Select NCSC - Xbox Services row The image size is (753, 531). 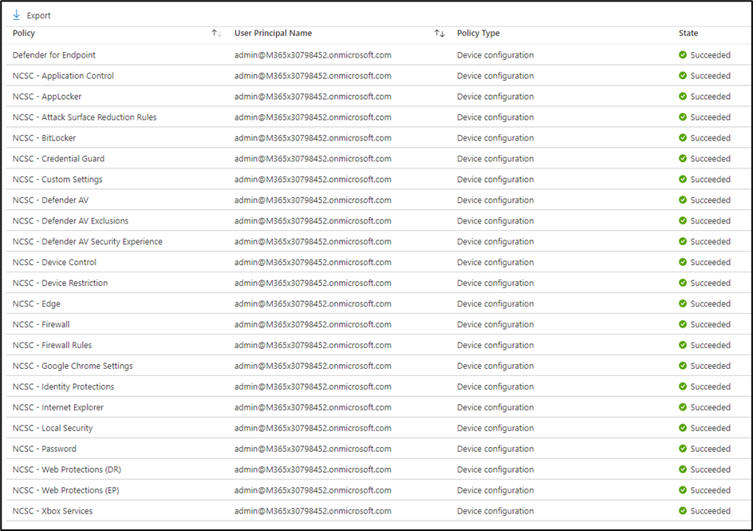[378, 510]
